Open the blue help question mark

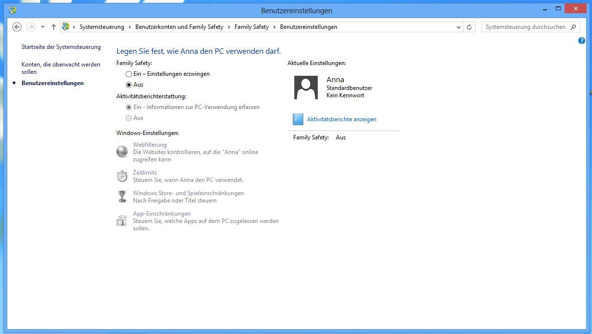[581, 41]
